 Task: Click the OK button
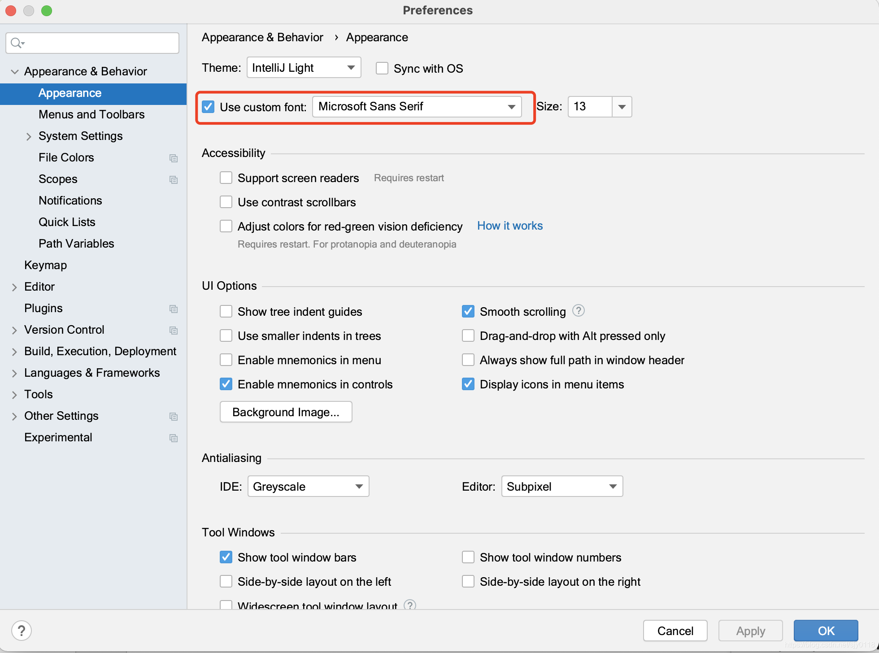click(x=826, y=631)
